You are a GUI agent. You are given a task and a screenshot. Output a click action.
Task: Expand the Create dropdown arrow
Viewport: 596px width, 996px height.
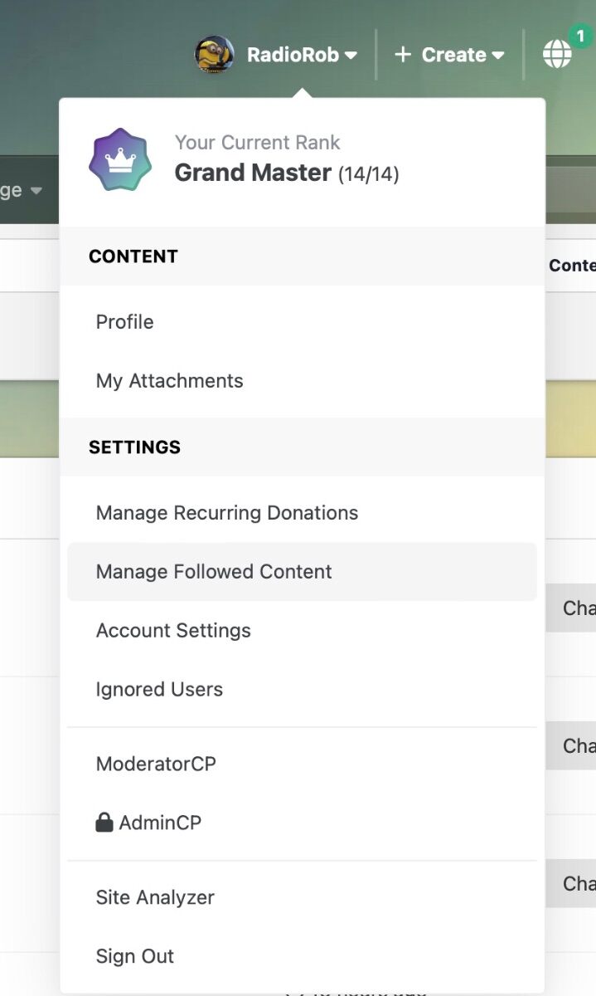[x=497, y=56]
